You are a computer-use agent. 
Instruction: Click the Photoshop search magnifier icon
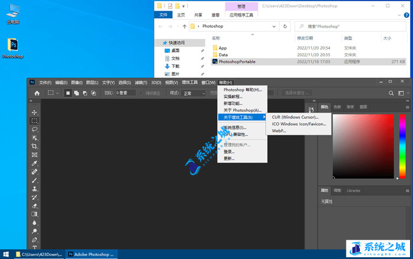pyautogui.click(x=391, y=93)
